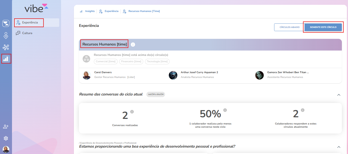Click the name Gamora Zen Whoberi Ben Titan
Viewport: 348px width, 154px height.
pos(288,72)
